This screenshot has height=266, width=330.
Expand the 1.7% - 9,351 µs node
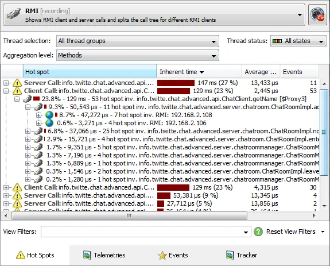coord(28,148)
